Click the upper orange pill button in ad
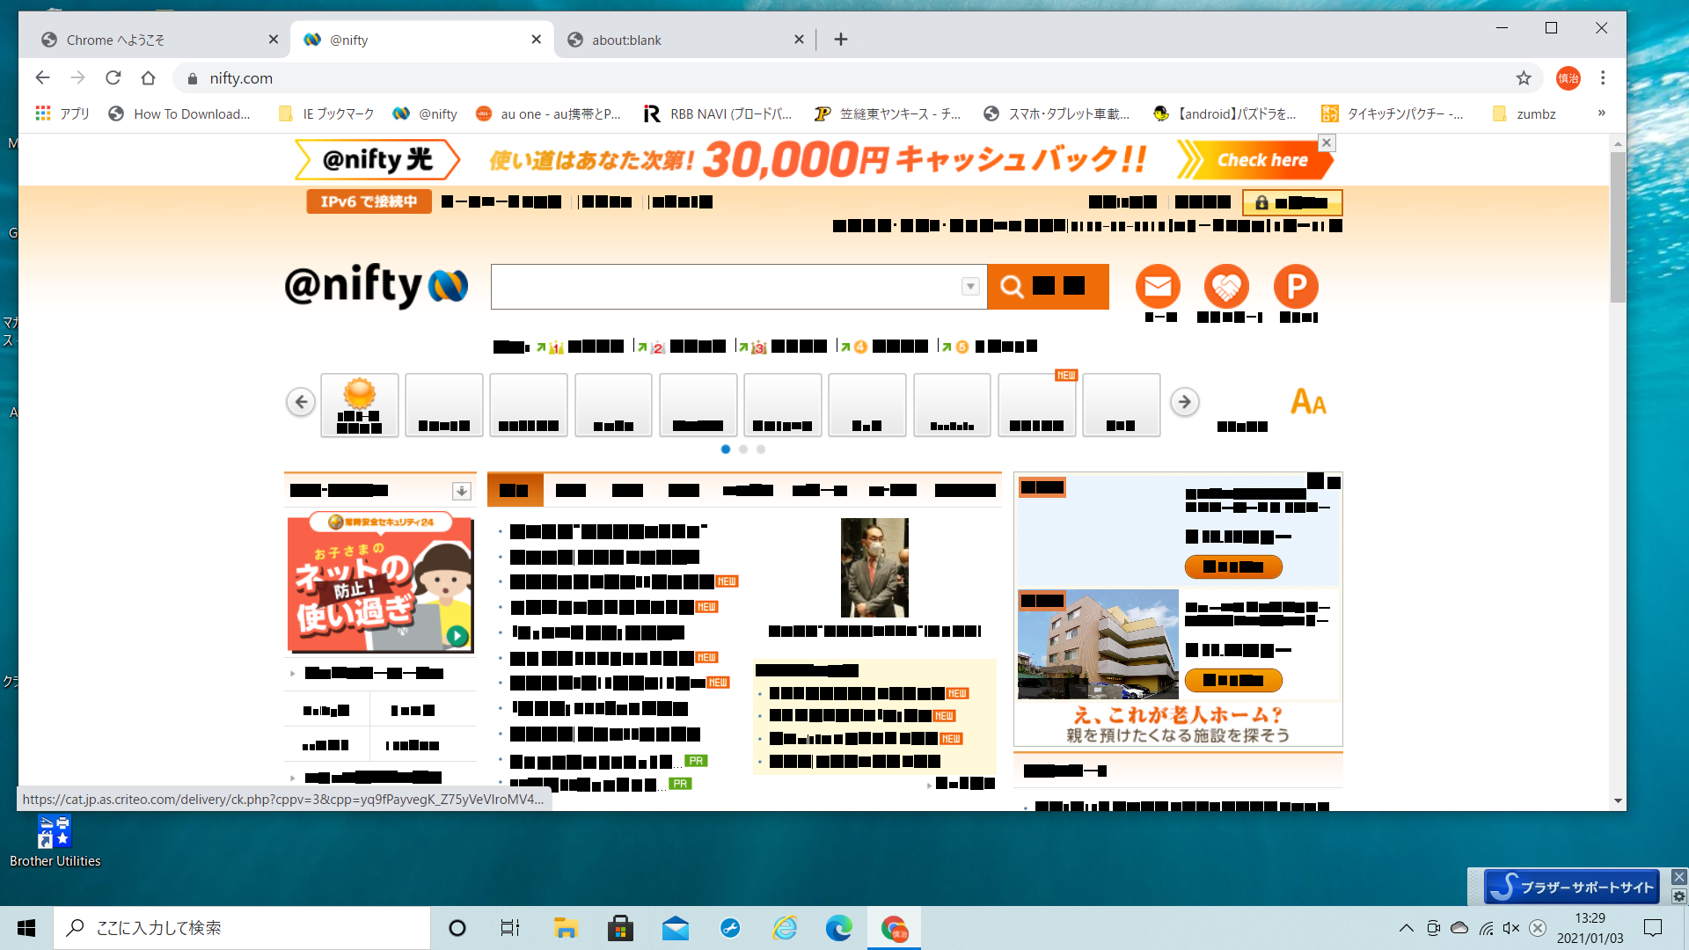The image size is (1689, 950). point(1233,566)
